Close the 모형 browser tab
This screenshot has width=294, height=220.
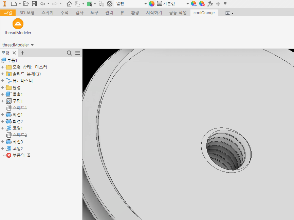14,53
